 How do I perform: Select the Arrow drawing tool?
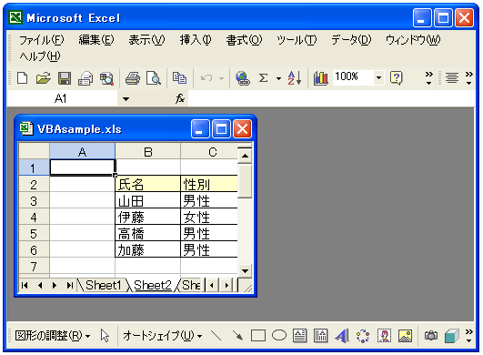tap(237, 336)
